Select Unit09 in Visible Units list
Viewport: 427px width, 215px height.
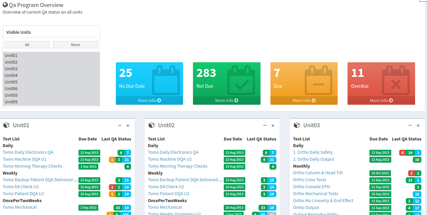[x=51, y=102]
